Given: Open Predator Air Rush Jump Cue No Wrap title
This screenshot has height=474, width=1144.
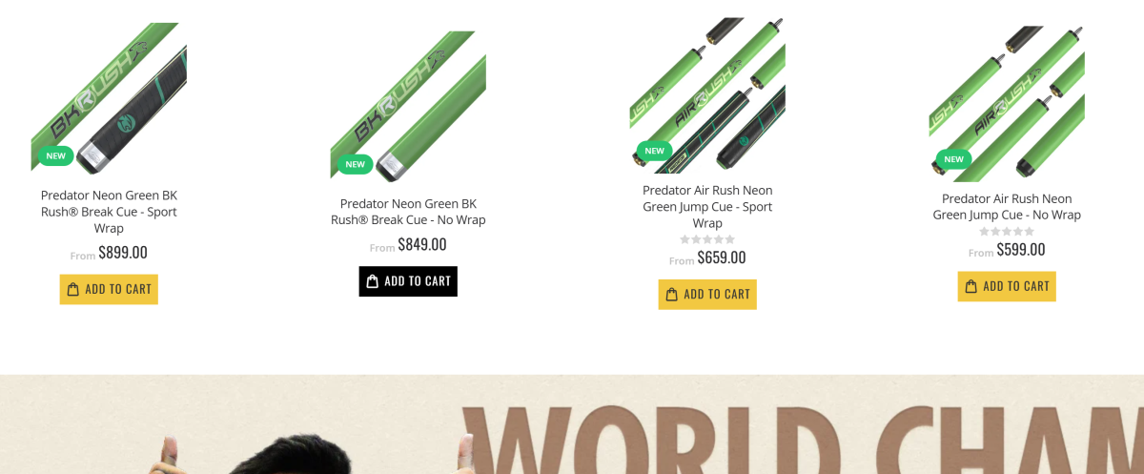Looking at the screenshot, I should click(1007, 207).
